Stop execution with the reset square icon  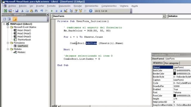[x=61, y=11]
